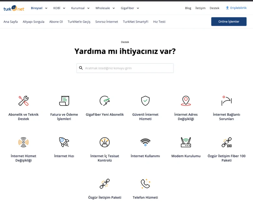Click the search magnifier icon

point(81,68)
